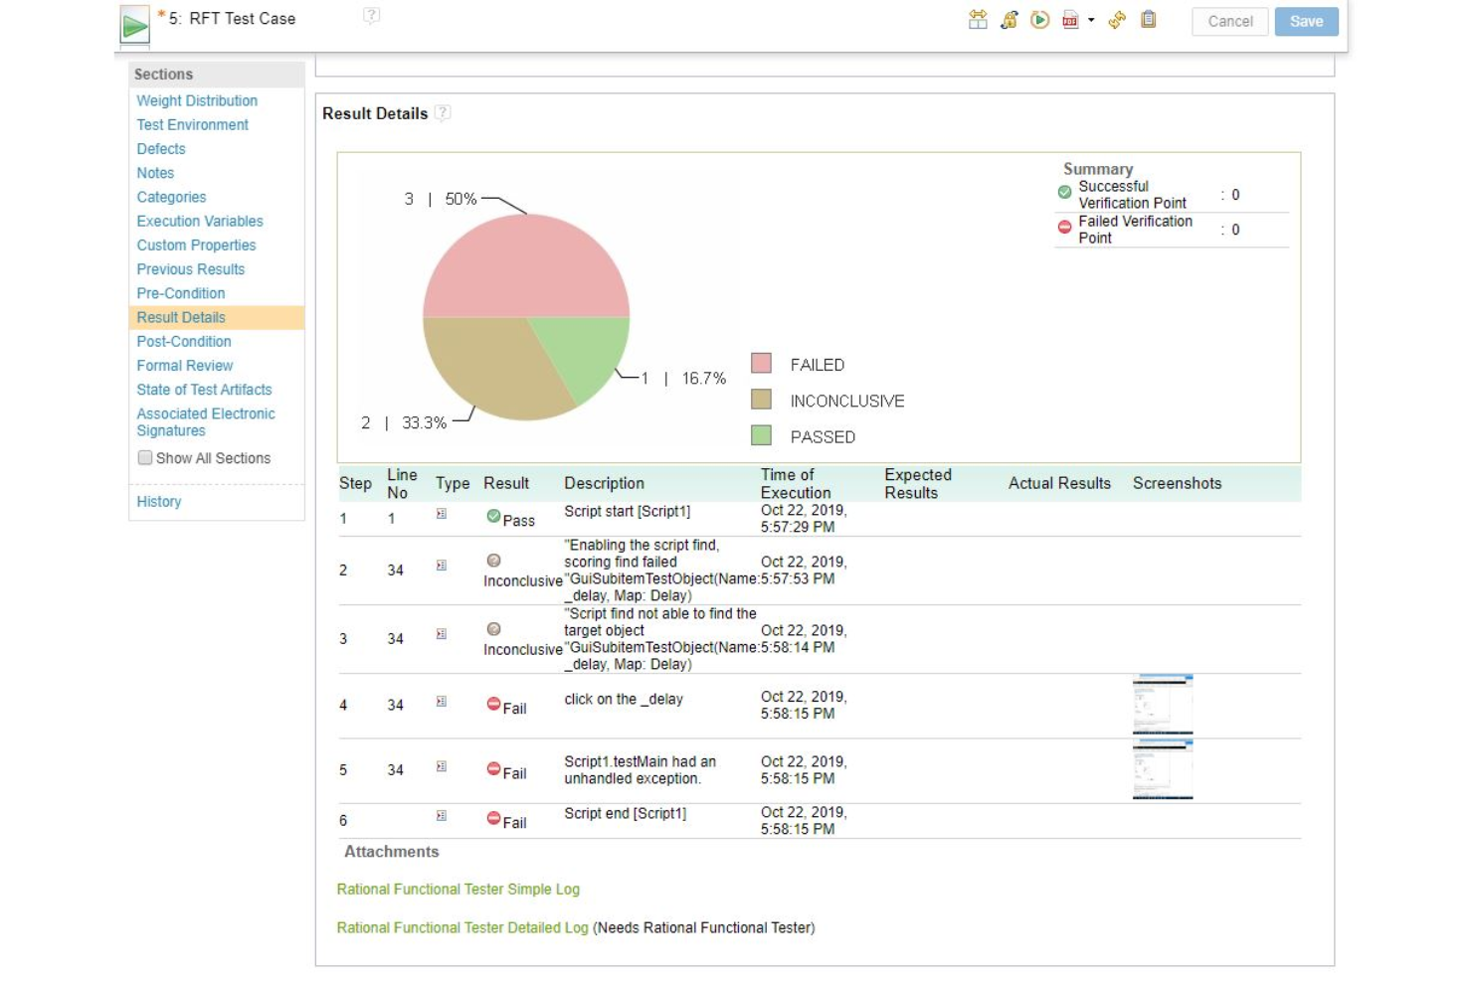Viewport: 1472px width, 981px height.
Task: Enable the Show All Sections checkbox
Action: pyautogui.click(x=144, y=457)
